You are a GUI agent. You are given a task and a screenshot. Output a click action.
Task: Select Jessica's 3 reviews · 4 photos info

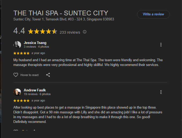click(x=36, y=47)
